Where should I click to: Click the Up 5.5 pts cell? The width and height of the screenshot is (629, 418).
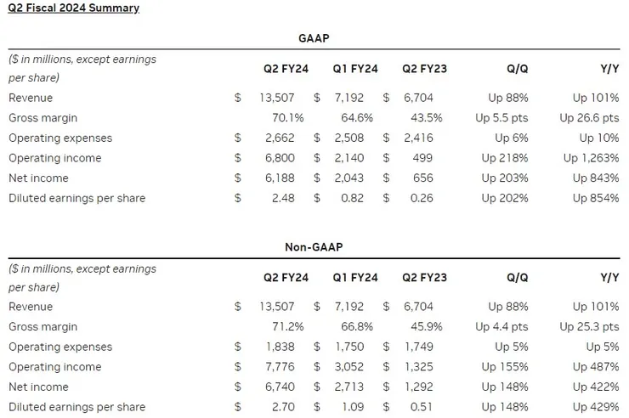[x=501, y=118]
